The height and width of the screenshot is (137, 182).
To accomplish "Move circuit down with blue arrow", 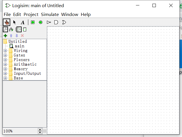I will coord(17,36).
